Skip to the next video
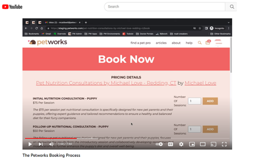 [x=41, y=144]
